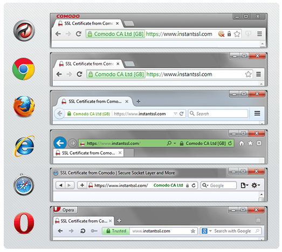This screenshot has width=282, height=252.
Task: Click the Firefox Search input field
Action: (218, 113)
